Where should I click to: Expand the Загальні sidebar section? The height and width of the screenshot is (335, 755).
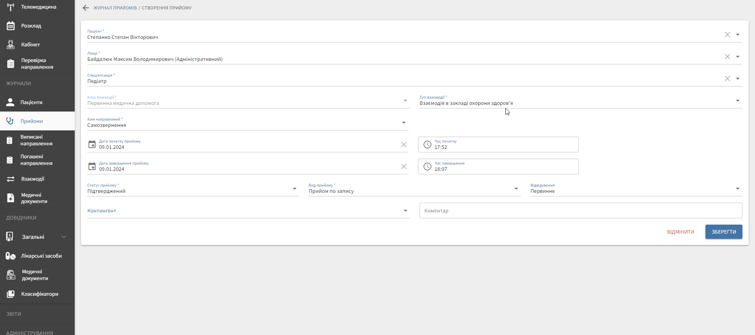coord(64,237)
